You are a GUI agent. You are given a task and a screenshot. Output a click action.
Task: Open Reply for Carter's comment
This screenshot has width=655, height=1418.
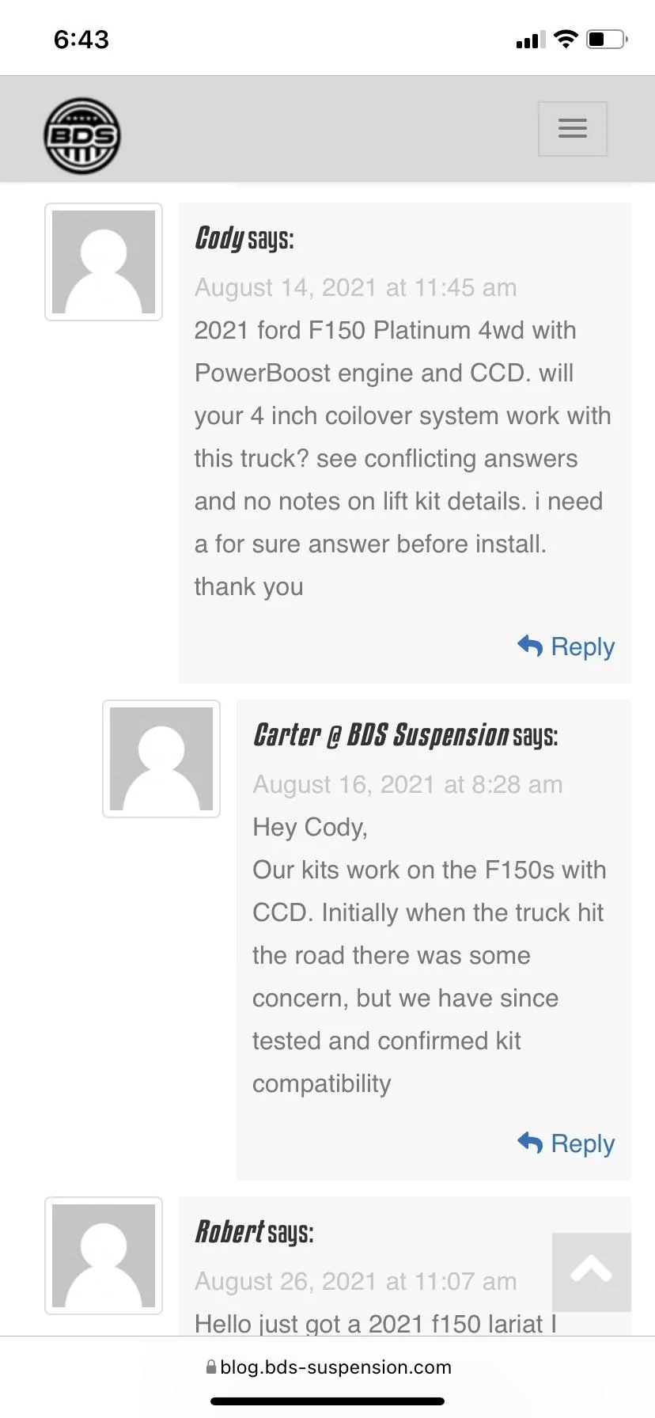[583, 1143]
